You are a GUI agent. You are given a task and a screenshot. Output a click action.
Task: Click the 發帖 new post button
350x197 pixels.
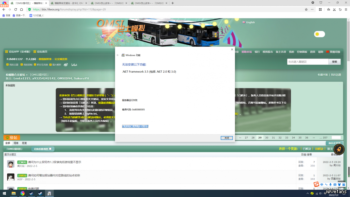(x=12, y=138)
